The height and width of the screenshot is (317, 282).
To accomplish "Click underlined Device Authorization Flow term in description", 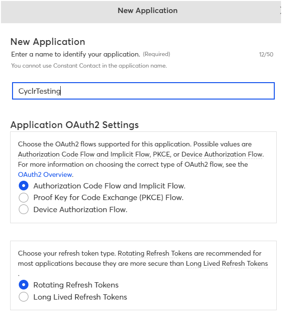I will pos(222,154).
